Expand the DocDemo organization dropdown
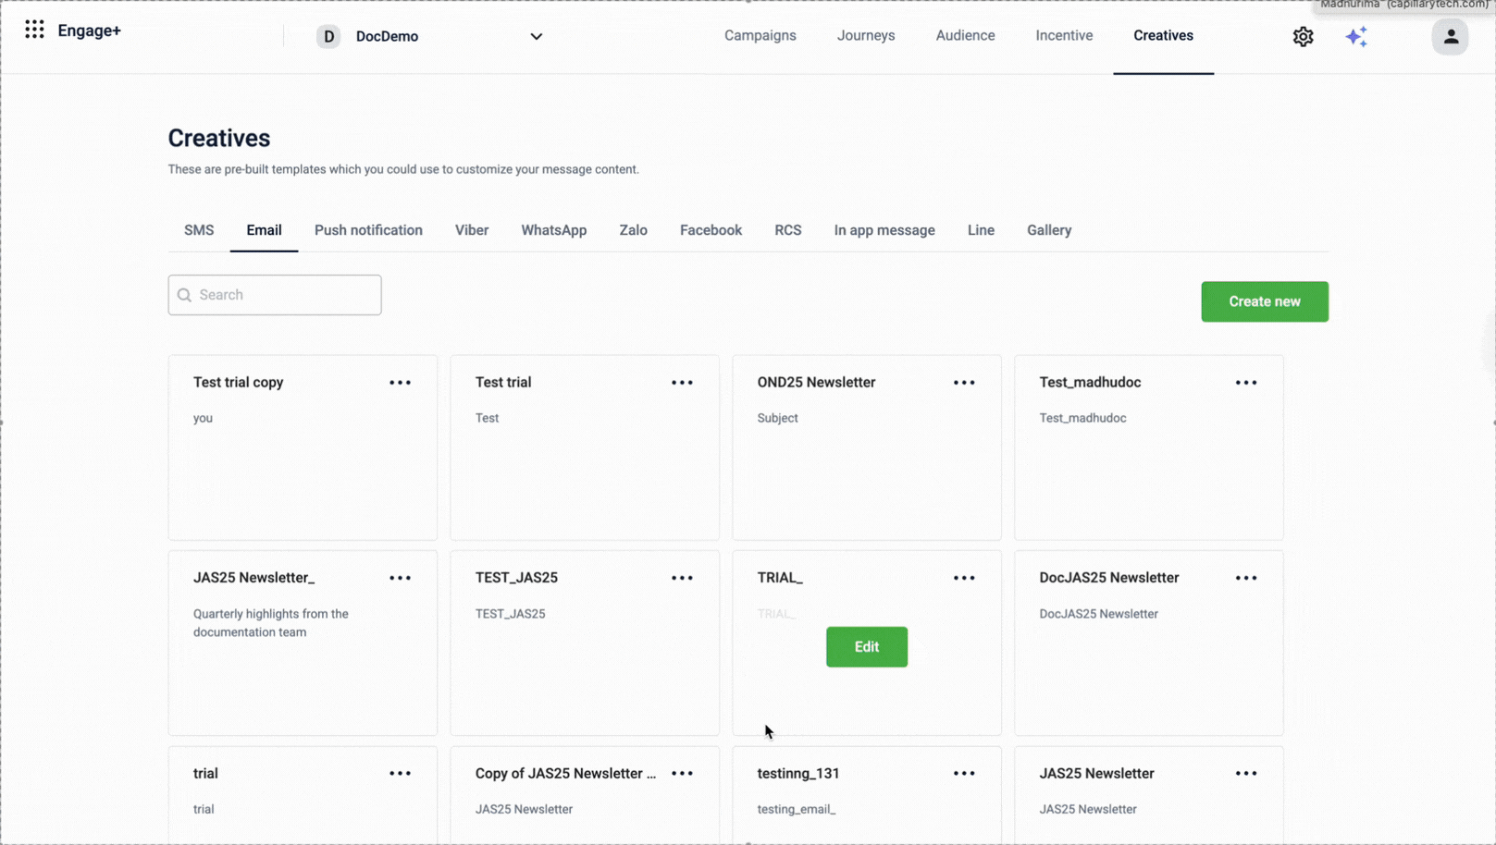Image resolution: width=1496 pixels, height=845 pixels. [536, 37]
